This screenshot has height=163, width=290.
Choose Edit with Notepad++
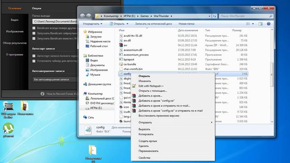[151, 86]
